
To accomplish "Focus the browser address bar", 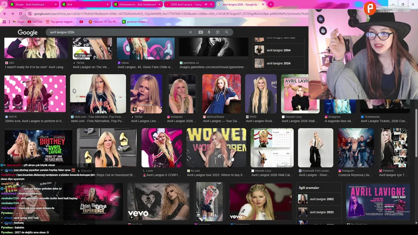I will [x=171, y=14].
